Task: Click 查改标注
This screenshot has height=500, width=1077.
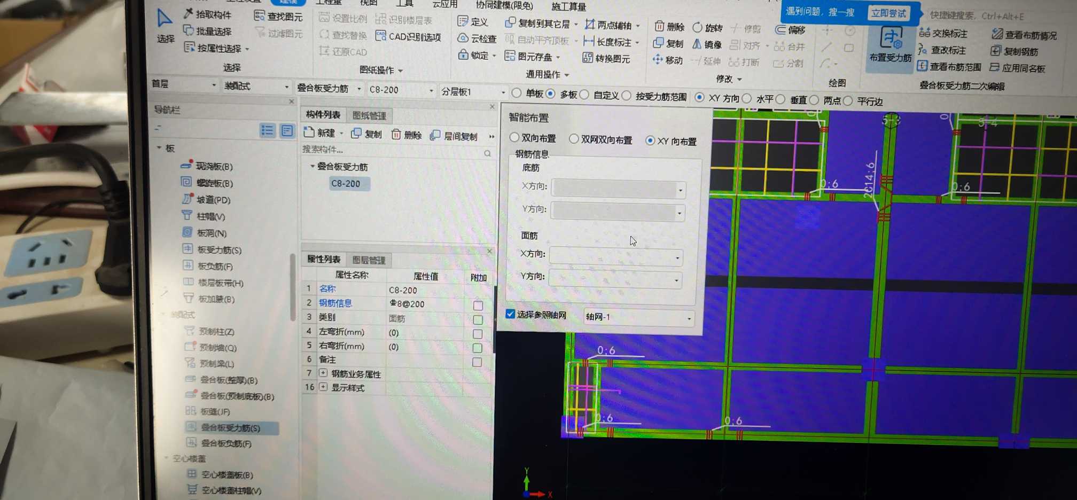Action: pos(942,50)
